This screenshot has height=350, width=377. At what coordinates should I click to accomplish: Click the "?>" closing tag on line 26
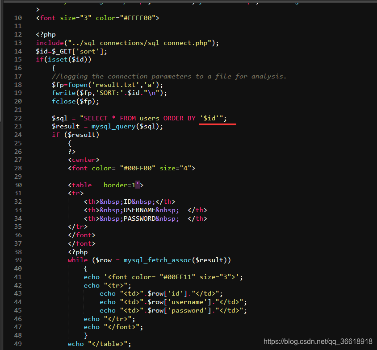71,152
